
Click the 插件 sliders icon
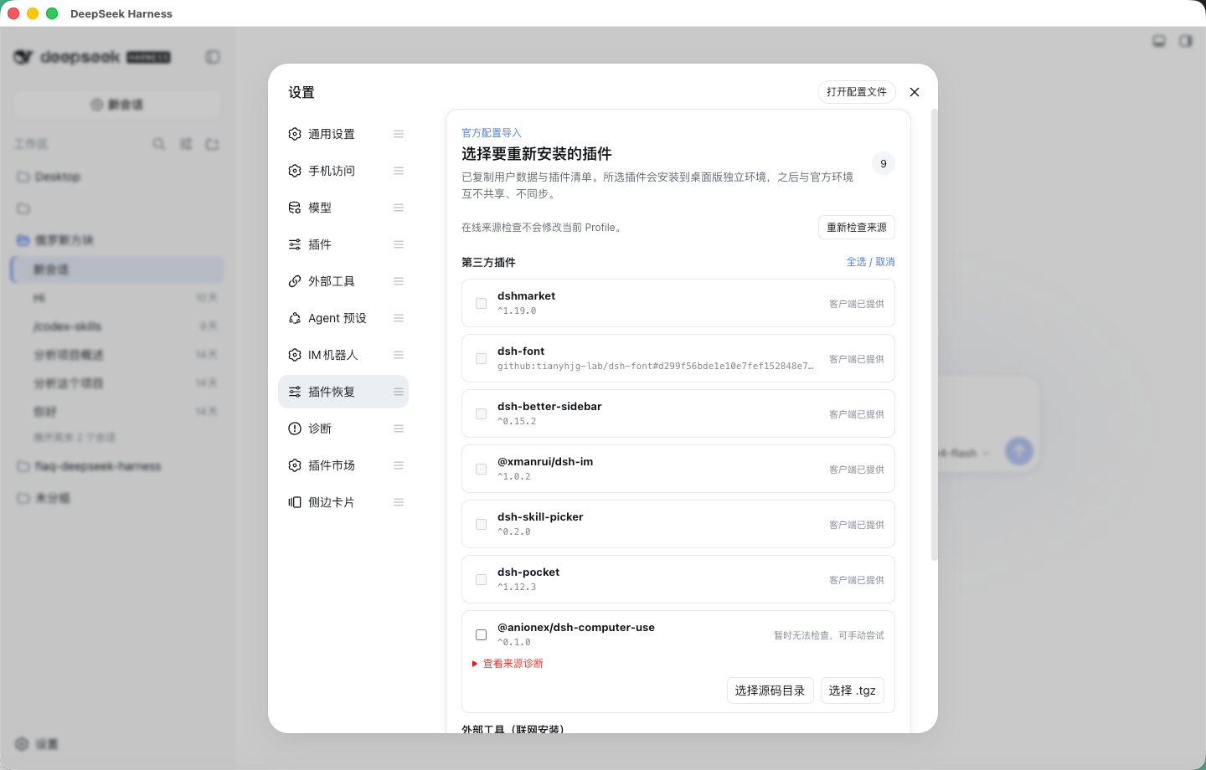click(x=295, y=244)
